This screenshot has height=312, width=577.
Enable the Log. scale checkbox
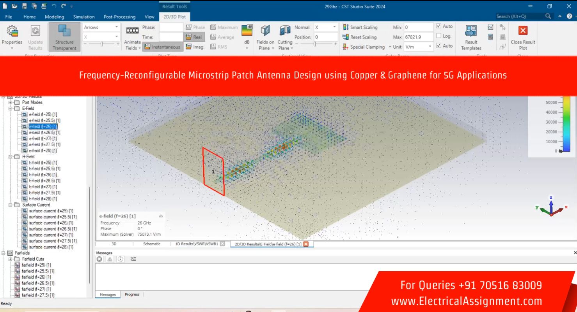point(439,36)
